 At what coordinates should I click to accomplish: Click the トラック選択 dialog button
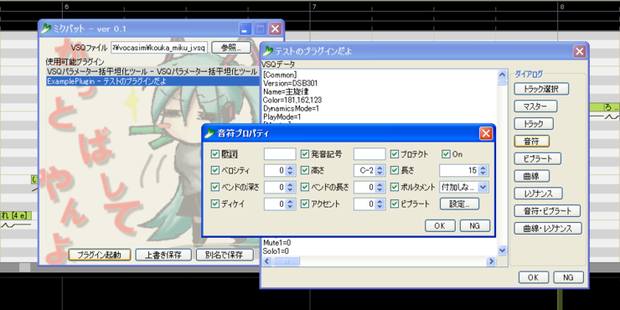pos(541,89)
